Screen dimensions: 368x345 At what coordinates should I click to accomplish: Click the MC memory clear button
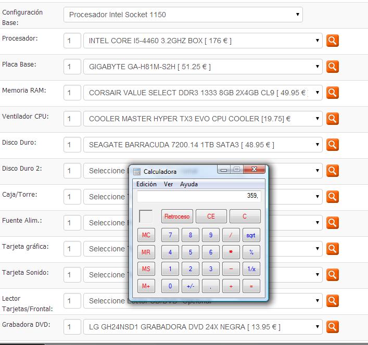pyautogui.click(x=146, y=235)
